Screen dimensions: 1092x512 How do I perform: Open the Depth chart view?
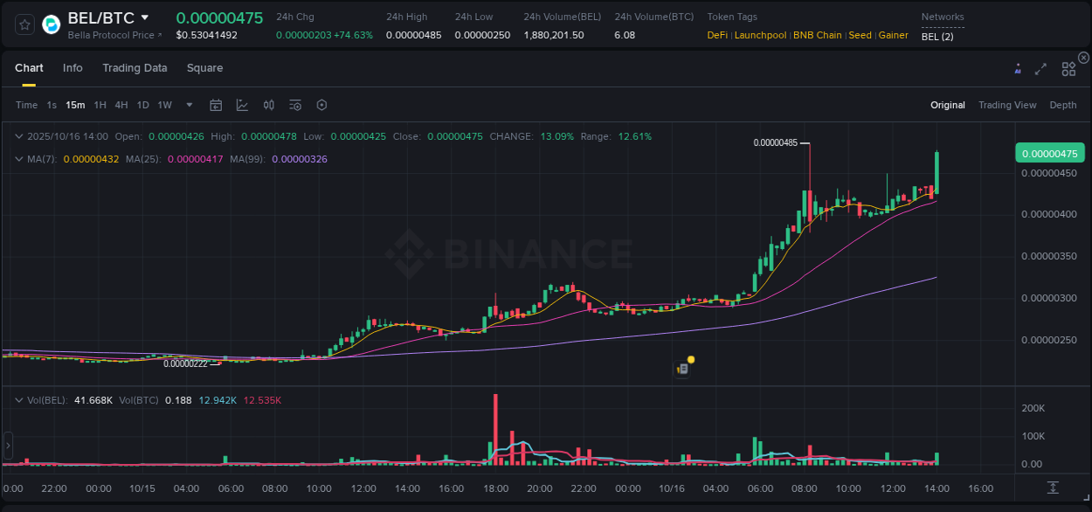(x=1062, y=104)
